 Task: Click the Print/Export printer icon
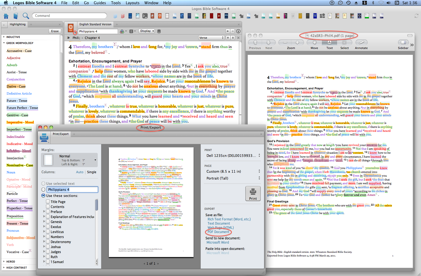44,137
